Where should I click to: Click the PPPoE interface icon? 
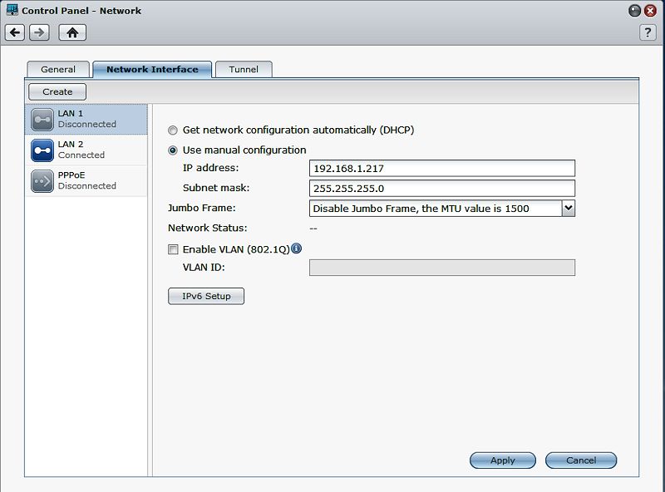coord(42,181)
